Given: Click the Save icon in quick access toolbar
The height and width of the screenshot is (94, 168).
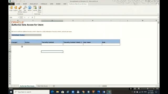Looking at the screenshot, I should click(x=13, y=1).
